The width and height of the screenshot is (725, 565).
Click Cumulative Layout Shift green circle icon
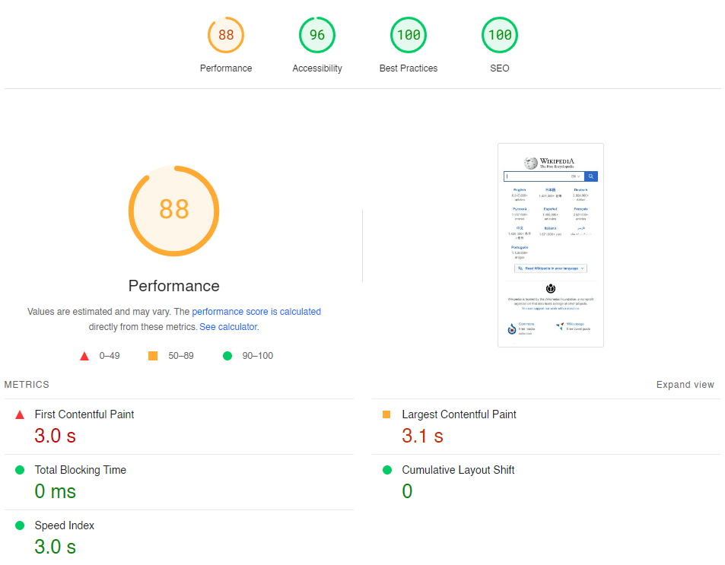point(387,470)
